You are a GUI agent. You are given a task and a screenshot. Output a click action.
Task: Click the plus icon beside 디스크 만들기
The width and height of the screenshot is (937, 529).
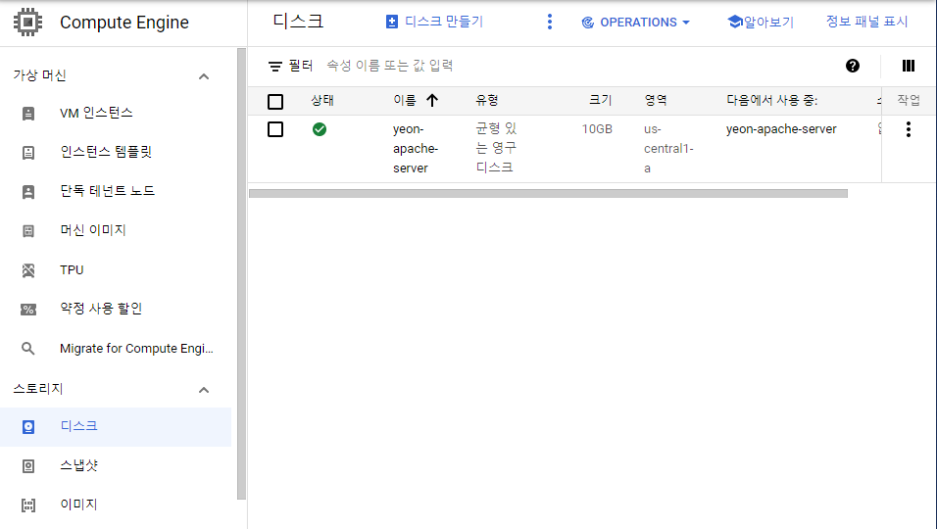[392, 23]
